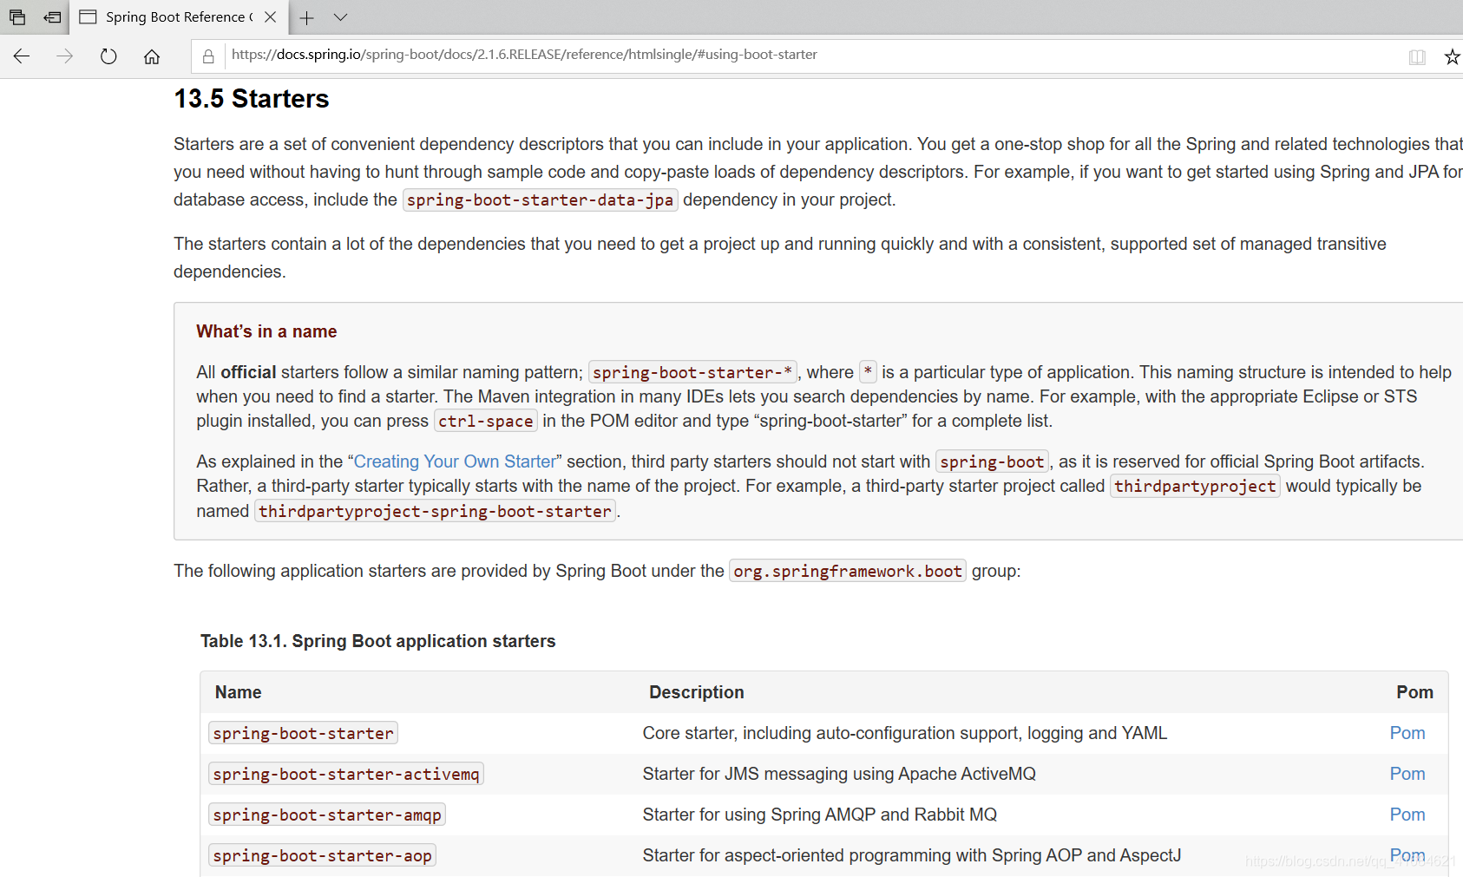
Task: Select the Spring Boot Reference tab
Action: pos(178,17)
